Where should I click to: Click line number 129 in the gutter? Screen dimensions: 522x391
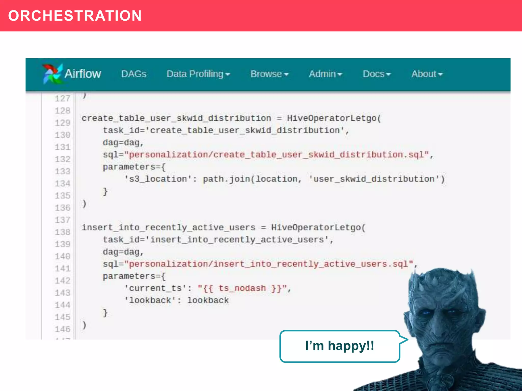coord(62,123)
